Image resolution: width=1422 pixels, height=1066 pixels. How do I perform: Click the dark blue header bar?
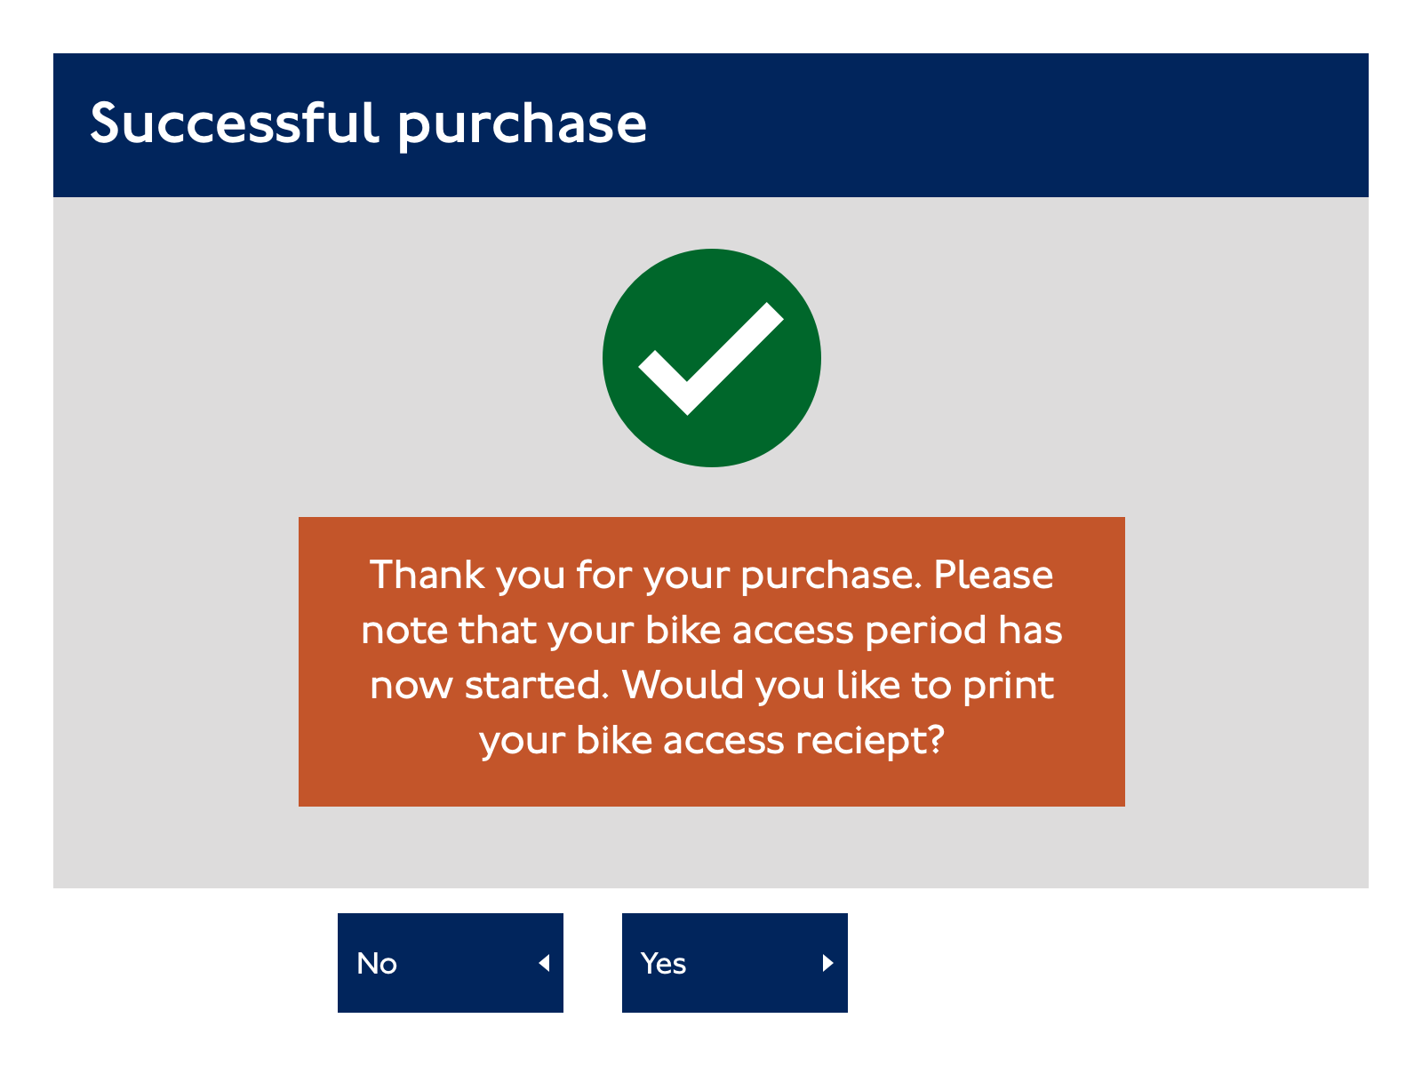[x=711, y=125]
